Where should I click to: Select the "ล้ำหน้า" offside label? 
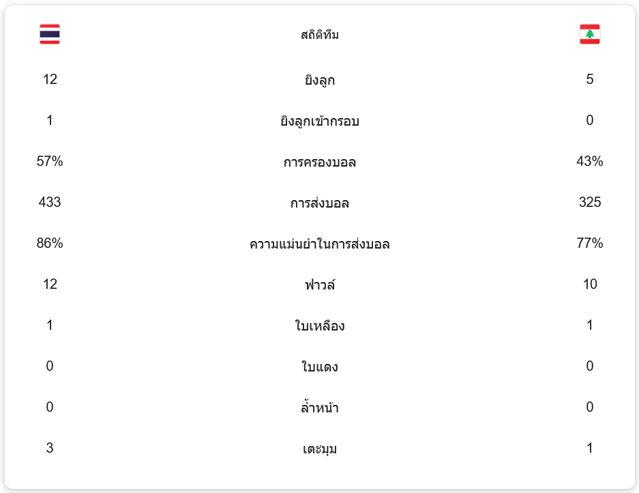click(319, 408)
